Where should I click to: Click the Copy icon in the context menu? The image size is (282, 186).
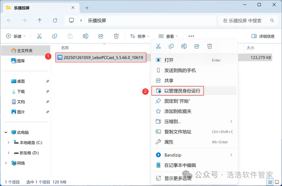[x=171, y=46]
